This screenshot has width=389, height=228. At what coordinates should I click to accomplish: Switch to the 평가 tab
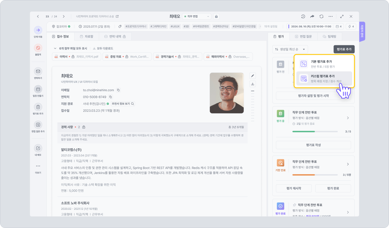(279, 36)
